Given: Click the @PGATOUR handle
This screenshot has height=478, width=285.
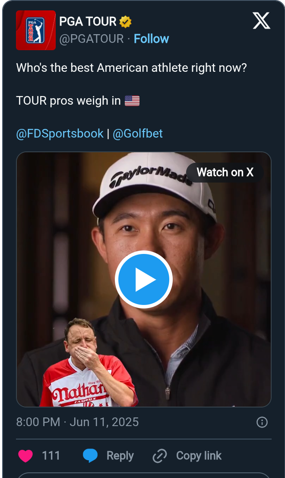Looking at the screenshot, I should coord(92,39).
